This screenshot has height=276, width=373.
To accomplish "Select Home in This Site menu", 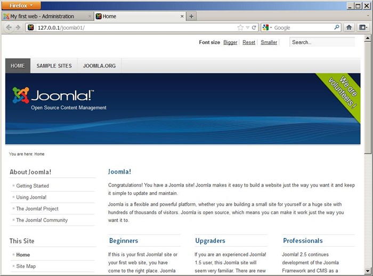I will click(x=23, y=255).
